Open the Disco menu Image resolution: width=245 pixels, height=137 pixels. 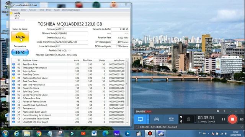(49, 10)
